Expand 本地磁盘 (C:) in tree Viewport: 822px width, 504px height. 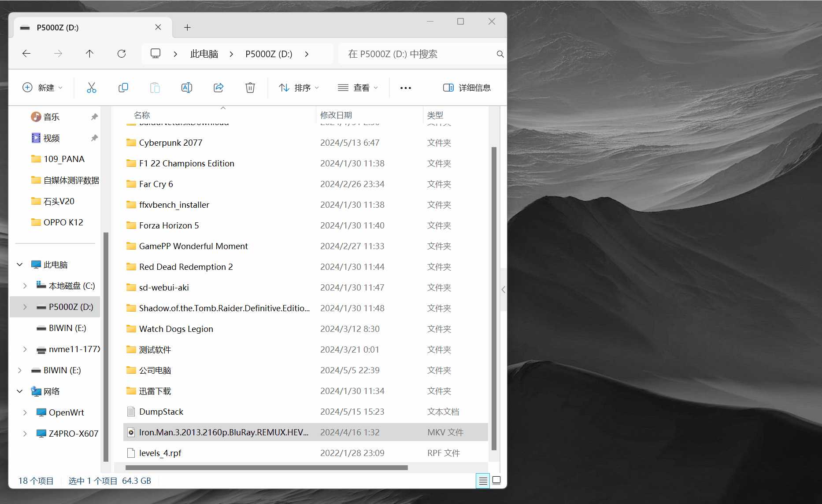[x=25, y=286]
